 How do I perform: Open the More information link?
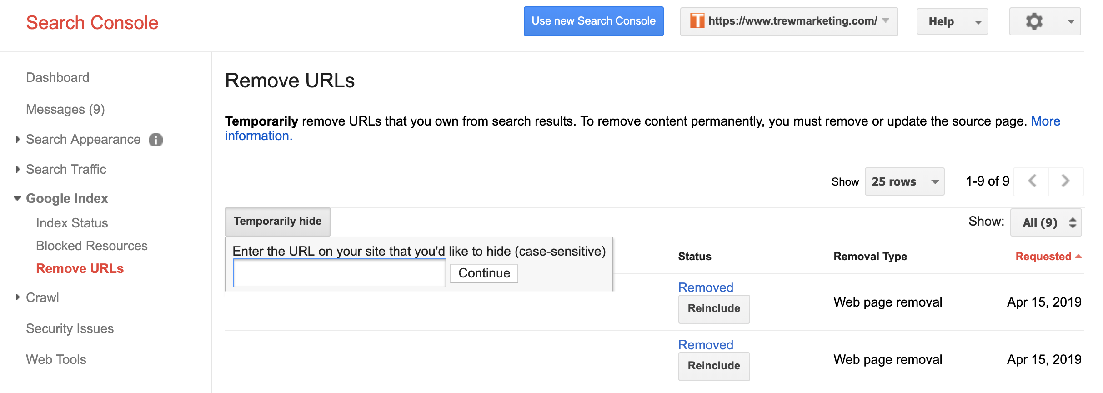[x=1045, y=121]
